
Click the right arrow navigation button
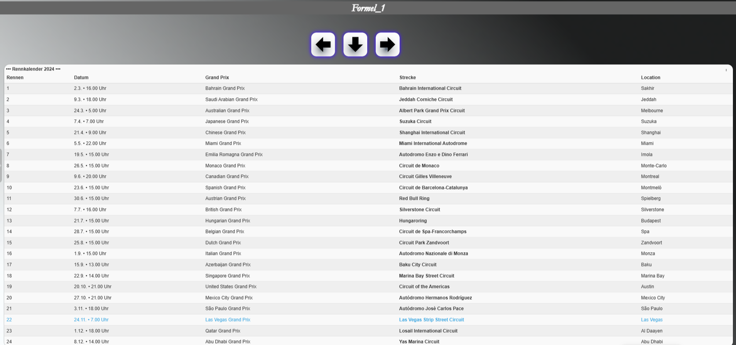387,45
